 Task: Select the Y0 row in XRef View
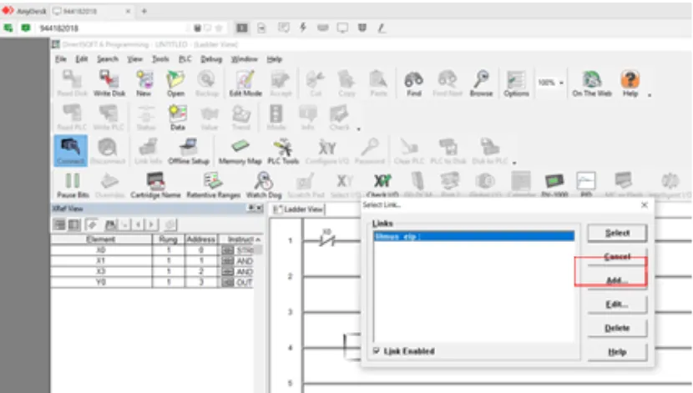pos(153,282)
